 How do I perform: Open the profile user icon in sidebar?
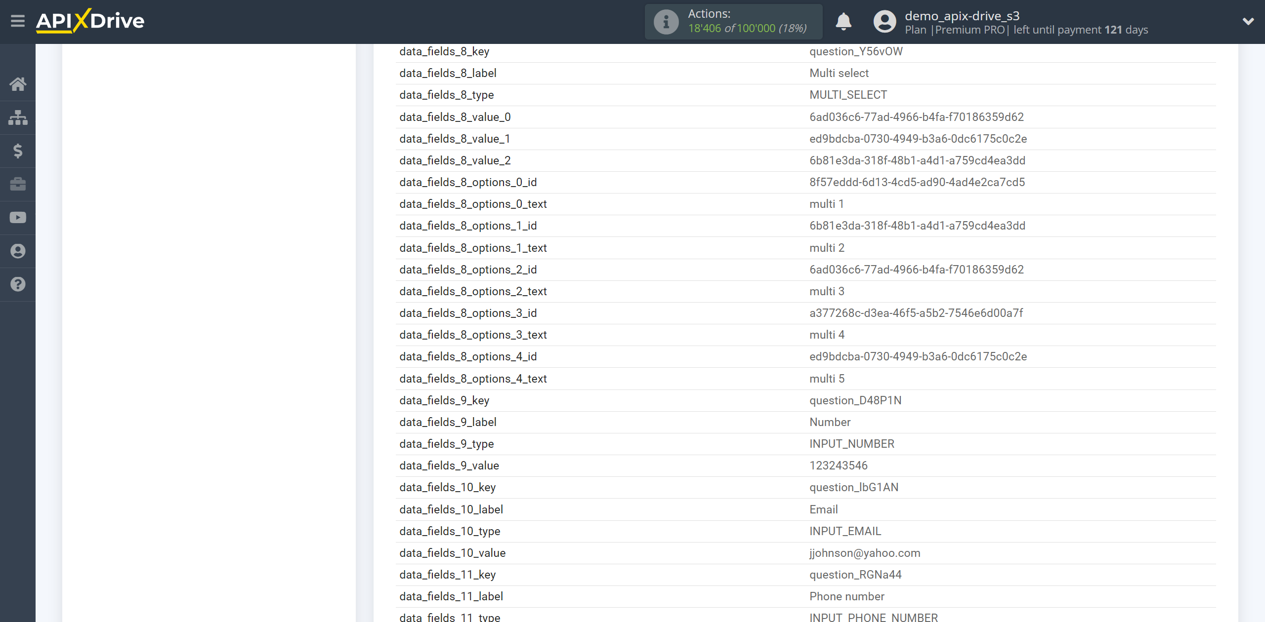click(18, 251)
